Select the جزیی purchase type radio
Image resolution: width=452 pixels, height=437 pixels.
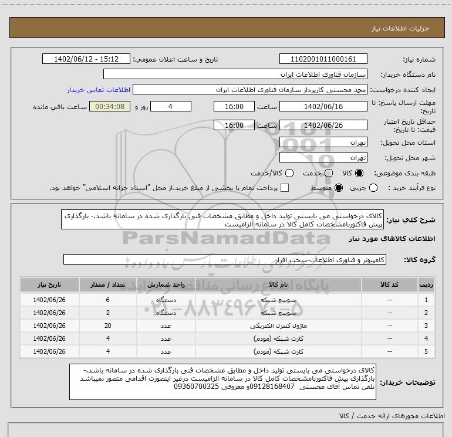[373, 188]
